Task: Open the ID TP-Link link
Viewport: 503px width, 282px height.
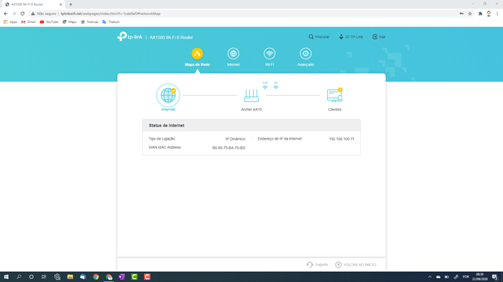Action: pyautogui.click(x=351, y=37)
